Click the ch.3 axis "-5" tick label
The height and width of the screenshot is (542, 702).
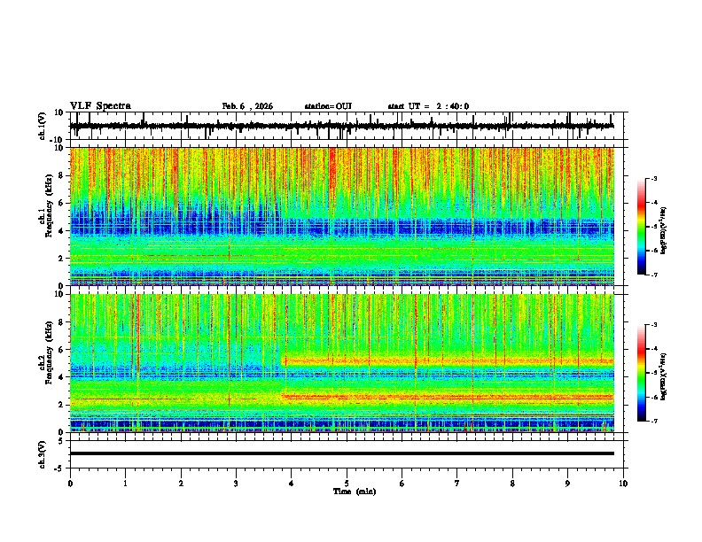60,468
